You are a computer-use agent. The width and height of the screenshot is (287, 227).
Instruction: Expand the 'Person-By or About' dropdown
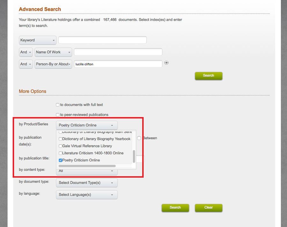click(53, 64)
